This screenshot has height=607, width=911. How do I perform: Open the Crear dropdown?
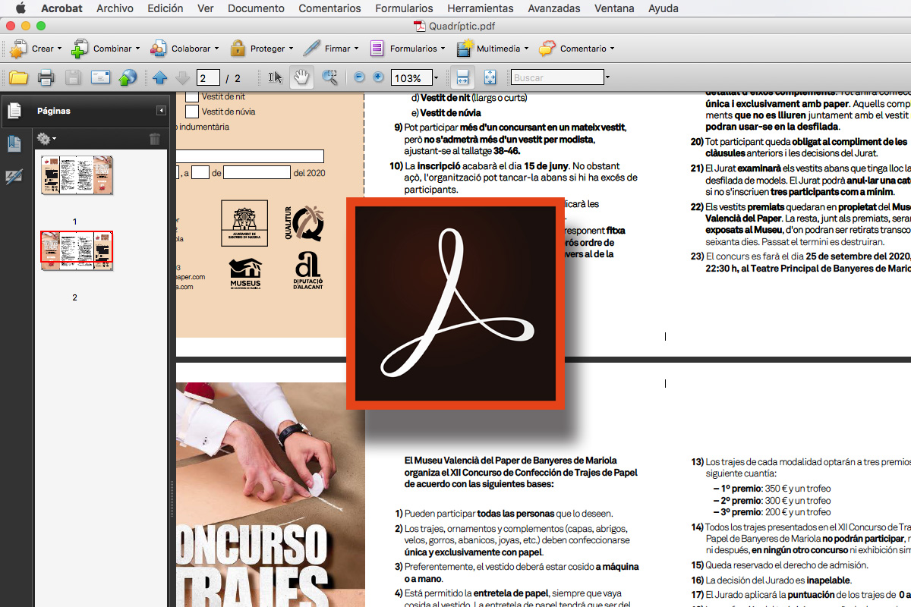[x=34, y=49]
